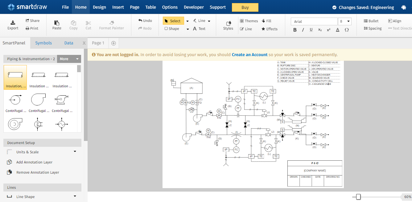Open Fill color options
This screenshot has width=412, height=202.
[x=266, y=21]
